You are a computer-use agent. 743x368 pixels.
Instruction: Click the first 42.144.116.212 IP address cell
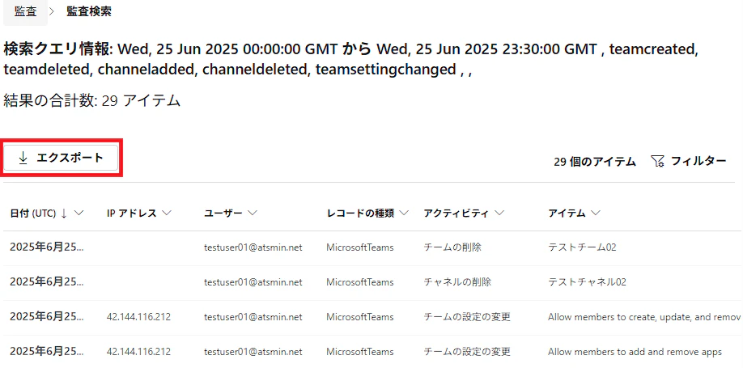click(139, 317)
